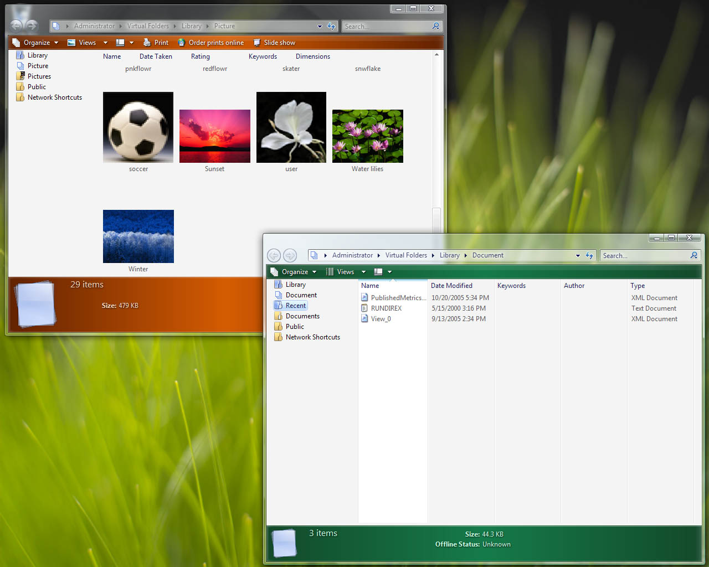Viewport: 709px width, 567px height.
Task: Click Organize in Document window toolbar
Action: 294,272
